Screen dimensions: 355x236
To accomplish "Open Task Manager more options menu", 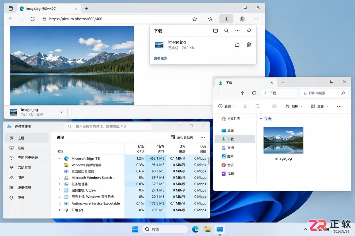I will click(203, 137).
